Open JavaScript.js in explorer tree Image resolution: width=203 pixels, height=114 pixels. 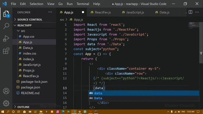[34, 65]
